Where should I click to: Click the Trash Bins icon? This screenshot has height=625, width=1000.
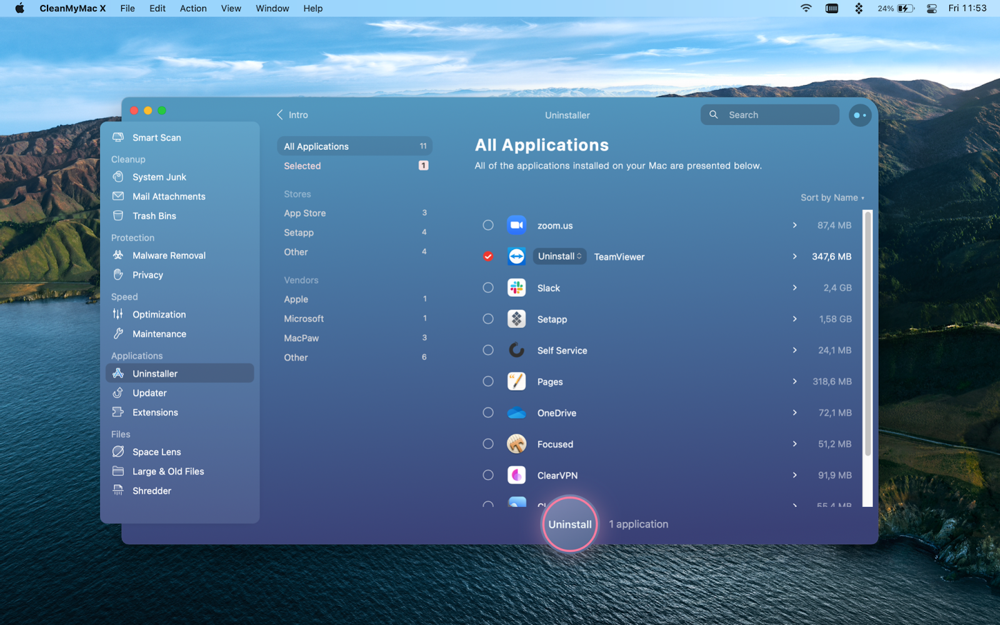(118, 216)
